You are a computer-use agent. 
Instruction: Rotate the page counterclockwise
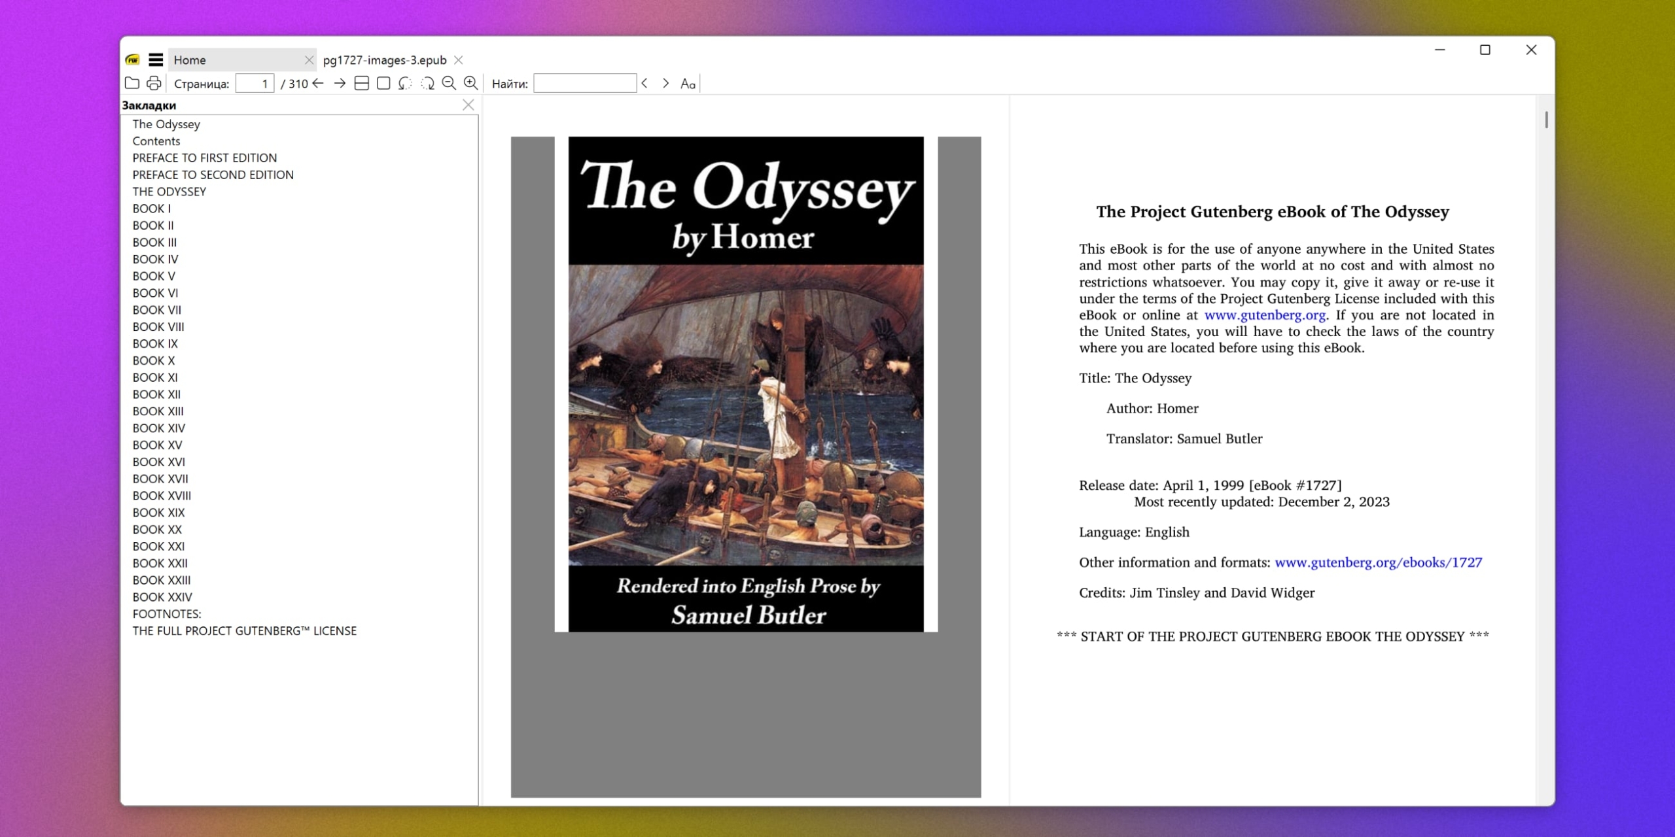tap(406, 83)
